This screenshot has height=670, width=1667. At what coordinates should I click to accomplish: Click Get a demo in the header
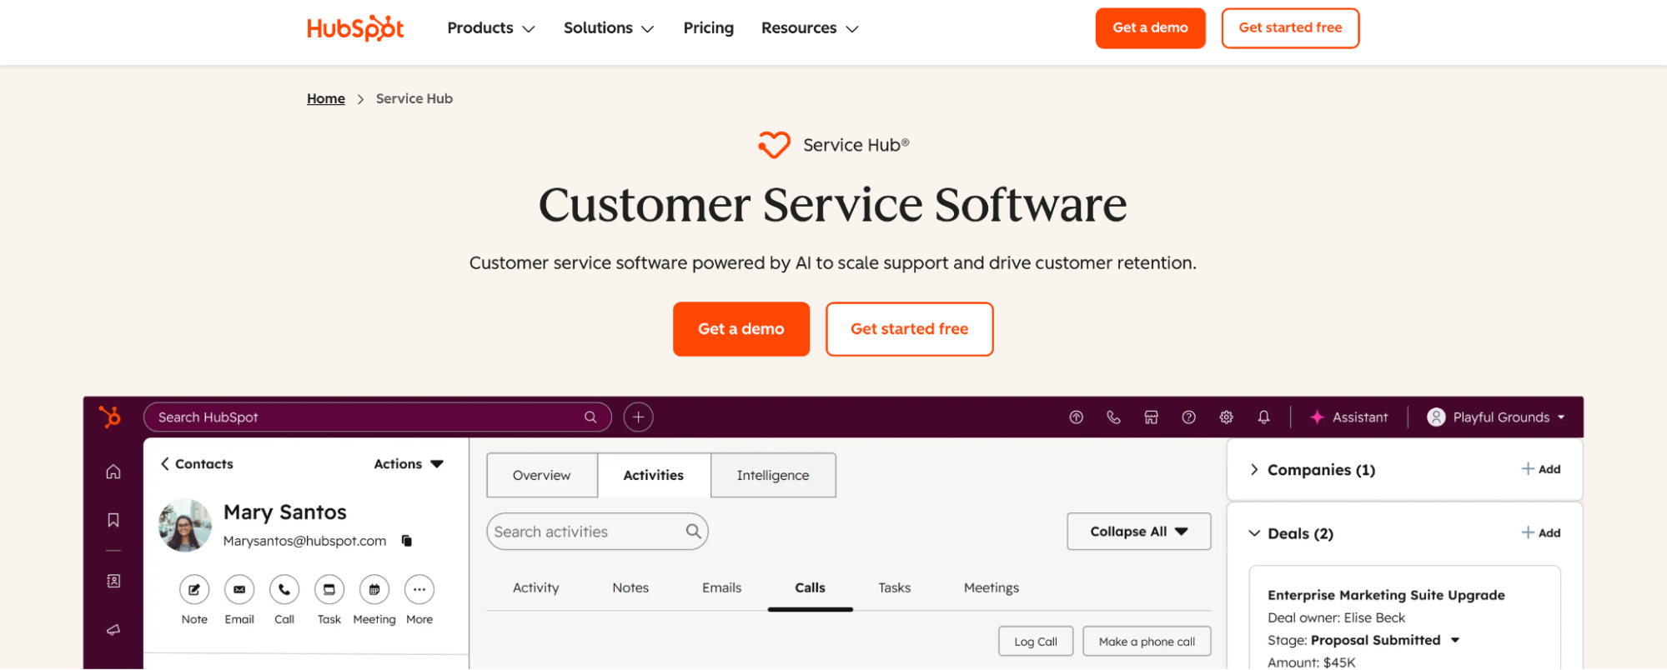(1151, 28)
